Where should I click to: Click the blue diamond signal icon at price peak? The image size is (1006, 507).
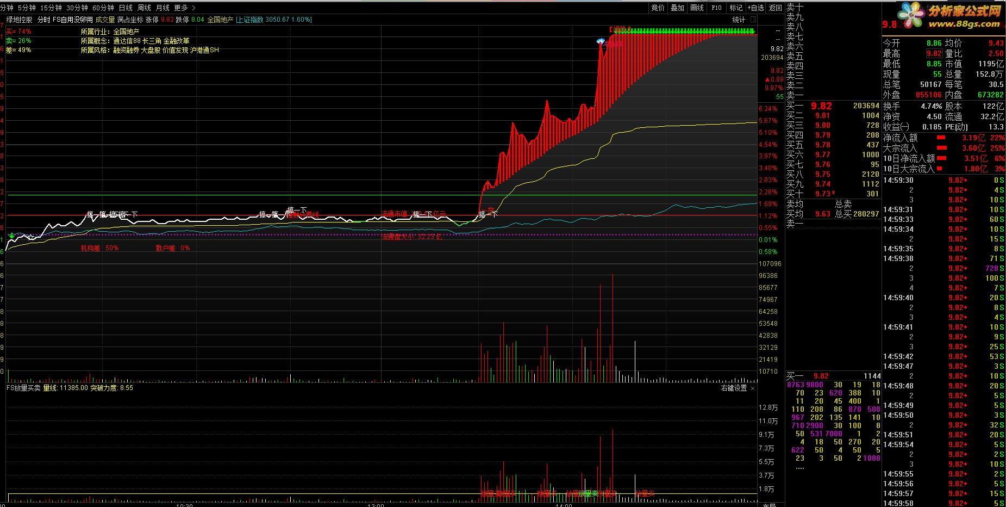[x=601, y=41]
